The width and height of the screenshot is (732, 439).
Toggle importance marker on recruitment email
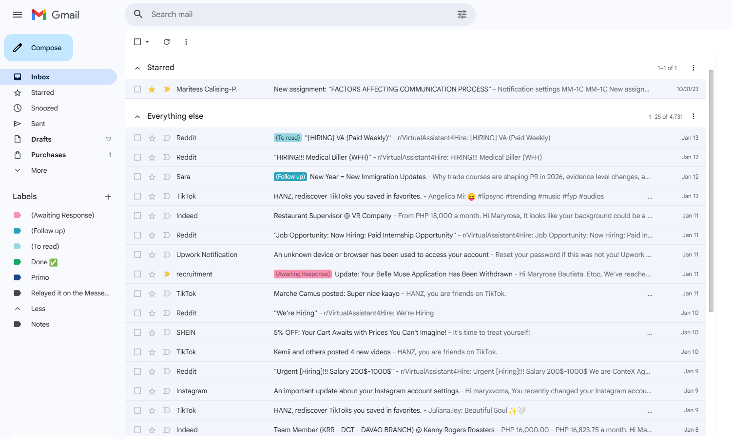167,274
